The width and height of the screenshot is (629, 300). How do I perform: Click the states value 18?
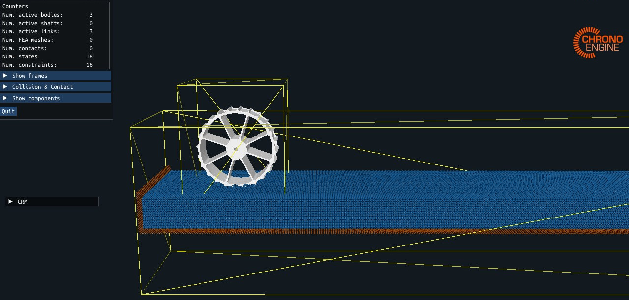pos(89,56)
